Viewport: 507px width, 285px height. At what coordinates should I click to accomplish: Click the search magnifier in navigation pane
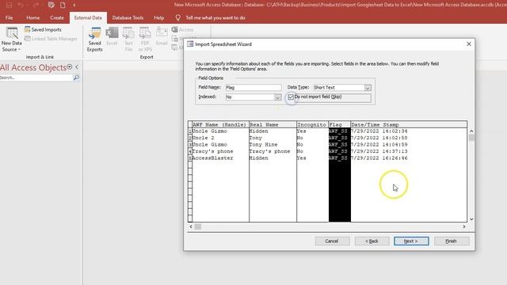[x=76, y=78]
